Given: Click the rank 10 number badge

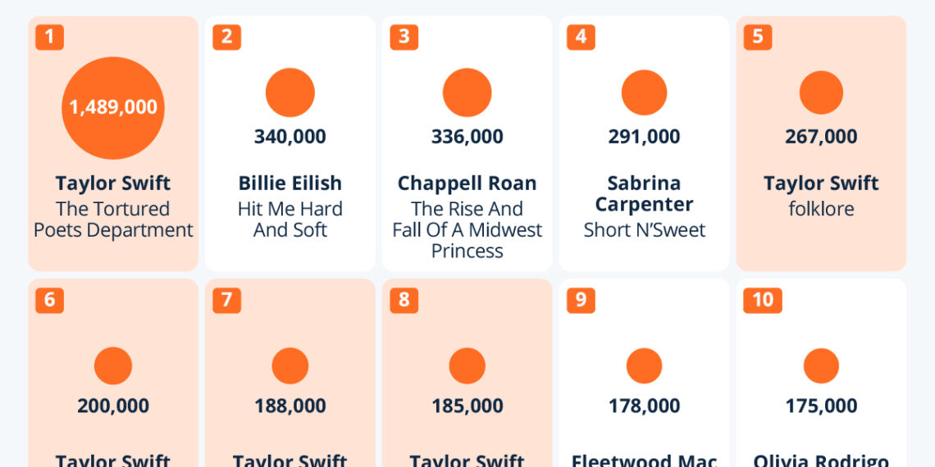Looking at the screenshot, I should 762,300.
